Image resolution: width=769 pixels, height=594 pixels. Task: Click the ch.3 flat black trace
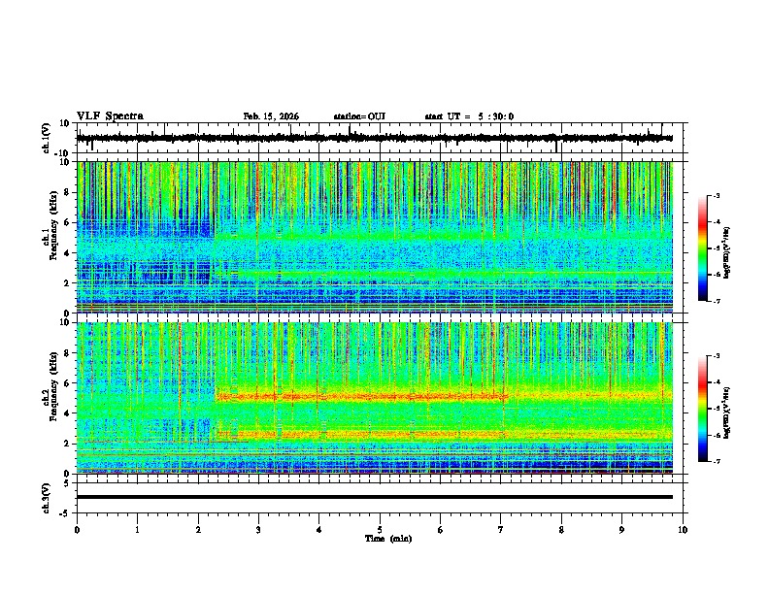375,497
